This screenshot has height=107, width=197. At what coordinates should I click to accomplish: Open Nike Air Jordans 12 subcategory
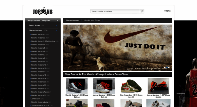click(39, 72)
